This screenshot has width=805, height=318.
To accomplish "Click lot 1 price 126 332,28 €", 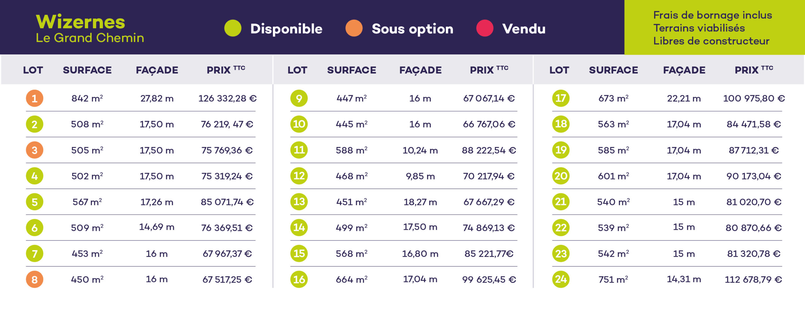I will (227, 99).
